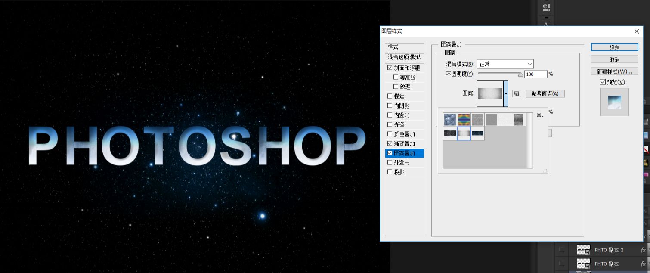Click the highlighted gray gradient pattern
This screenshot has width=650, height=273.
tap(464, 133)
